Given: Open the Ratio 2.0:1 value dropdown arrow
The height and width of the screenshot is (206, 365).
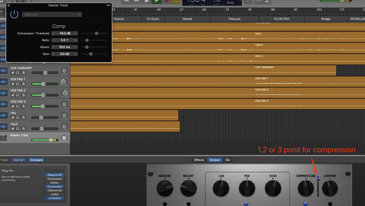Looking at the screenshot, I should (x=76, y=40).
